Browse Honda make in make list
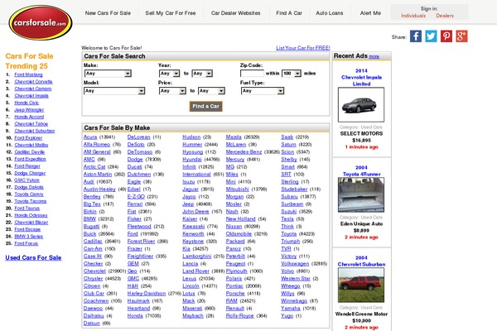497x331 pixels. tap(135, 316)
